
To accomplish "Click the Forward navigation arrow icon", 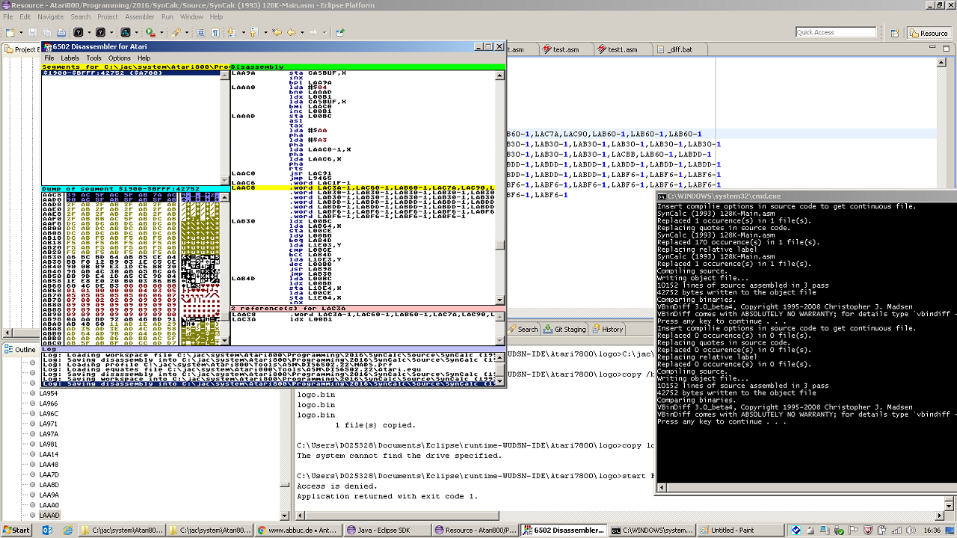I will tap(313, 33).
